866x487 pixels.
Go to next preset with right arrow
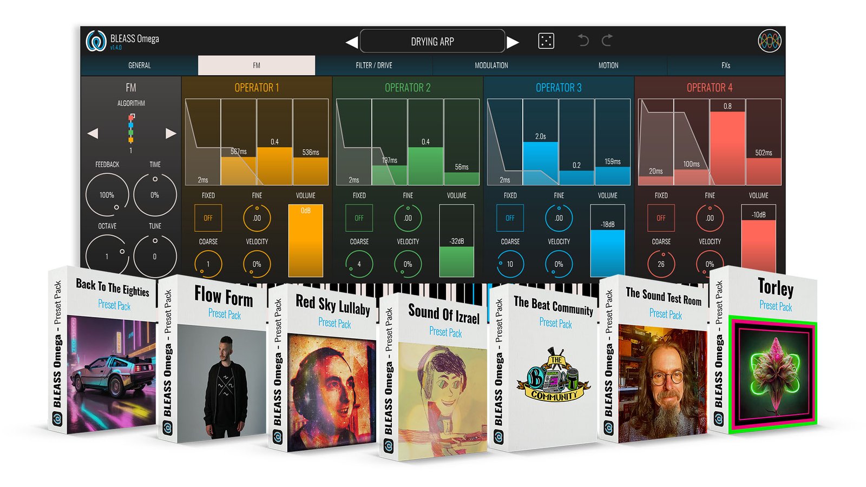click(513, 42)
